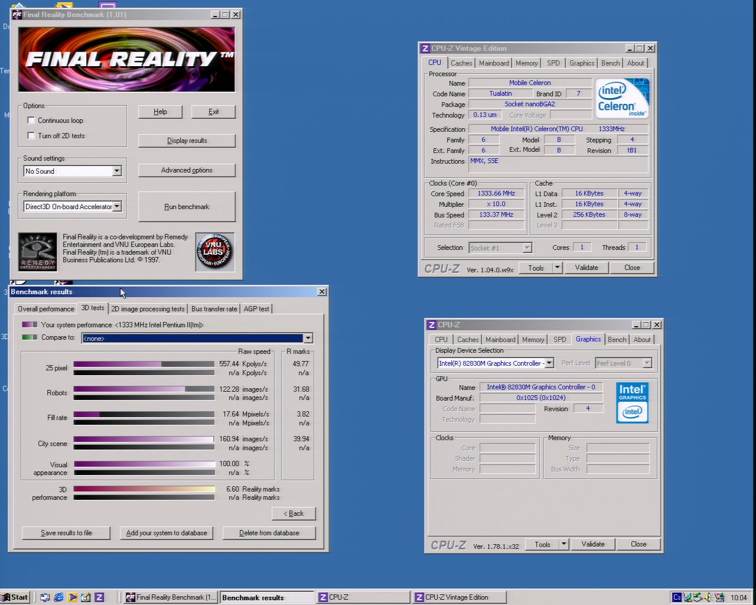The width and height of the screenshot is (756, 605).
Task: Switch to the Bus transfer rate tab
Action: coord(214,309)
